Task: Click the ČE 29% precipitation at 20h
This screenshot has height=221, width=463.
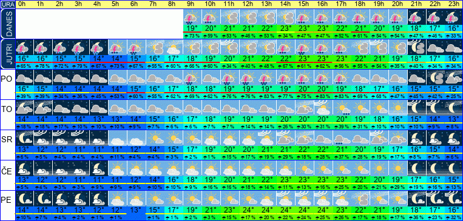Action: click(397, 187)
